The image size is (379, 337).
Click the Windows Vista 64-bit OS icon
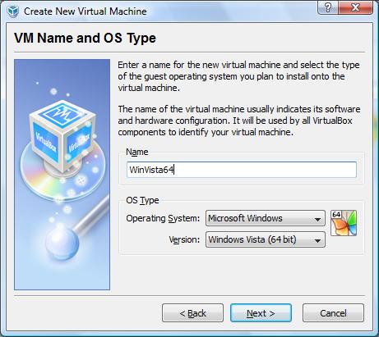pos(344,223)
